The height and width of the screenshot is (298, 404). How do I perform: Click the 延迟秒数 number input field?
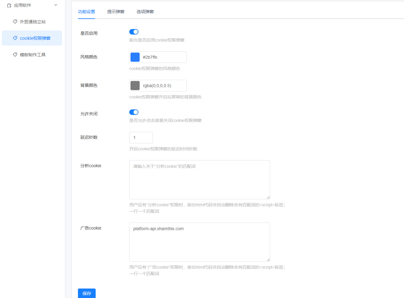click(141, 138)
